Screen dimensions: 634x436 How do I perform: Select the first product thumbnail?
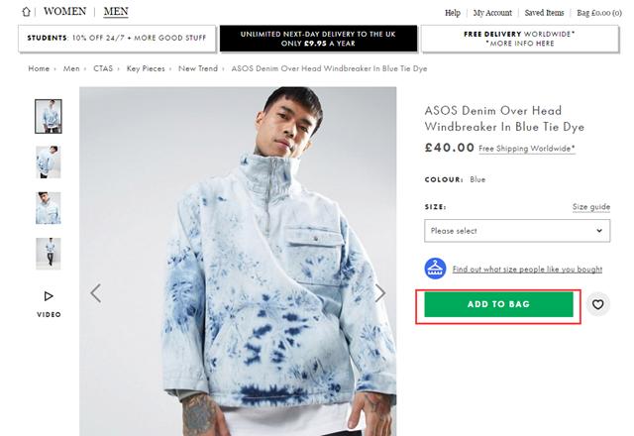tap(49, 117)
